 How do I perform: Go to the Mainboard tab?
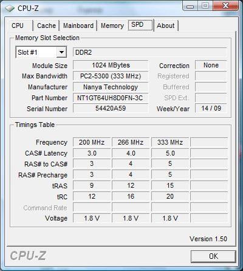click(x=78, y=26)
